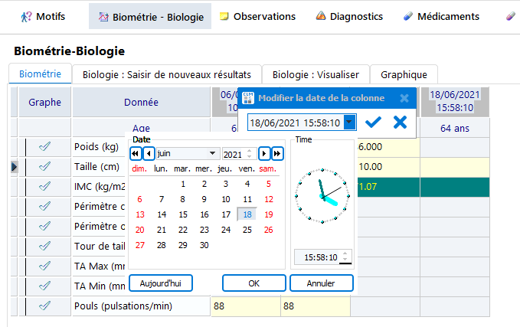Toggle graph checkmark for Pouls row
This screenshot has width=520, height=327.
pos(44,306)
